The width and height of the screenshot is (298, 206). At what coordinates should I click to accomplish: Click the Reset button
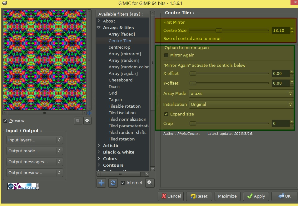(199, 196)
